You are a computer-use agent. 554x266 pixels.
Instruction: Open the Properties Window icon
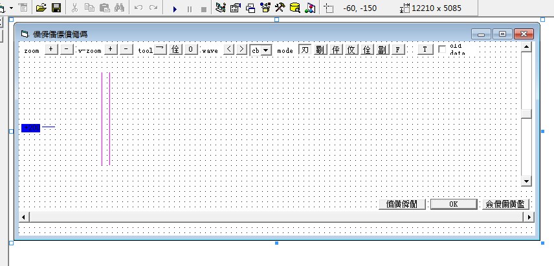click(236, 8)
